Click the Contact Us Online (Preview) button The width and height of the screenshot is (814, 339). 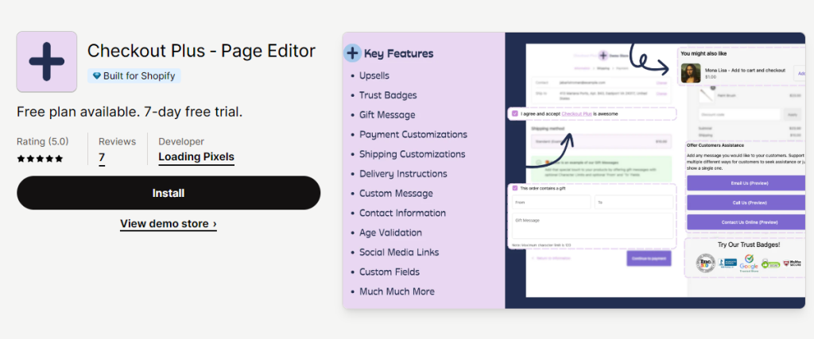744,222
